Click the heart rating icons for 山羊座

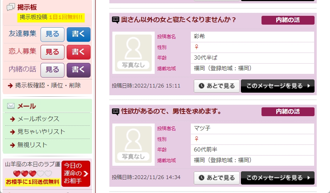pos(32,174)
